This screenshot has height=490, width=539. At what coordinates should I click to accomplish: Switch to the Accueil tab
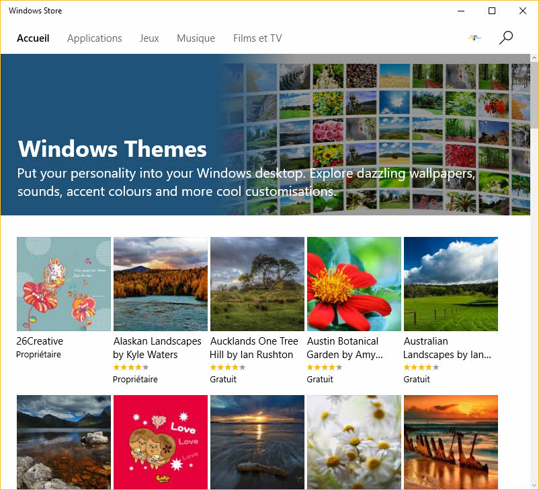click(33, 38)
